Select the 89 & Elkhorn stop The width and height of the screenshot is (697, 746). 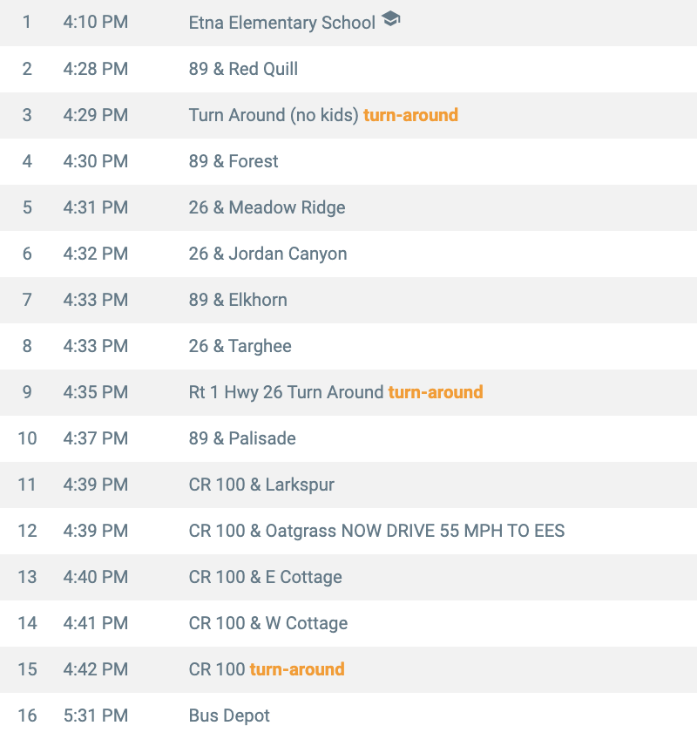[x=238, y=300]
